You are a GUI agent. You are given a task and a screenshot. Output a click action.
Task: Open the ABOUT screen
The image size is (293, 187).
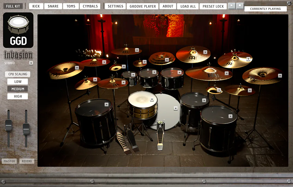point(168,6)
